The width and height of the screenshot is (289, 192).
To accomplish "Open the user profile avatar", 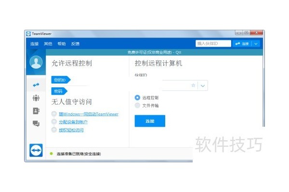I will coord(36,62).
